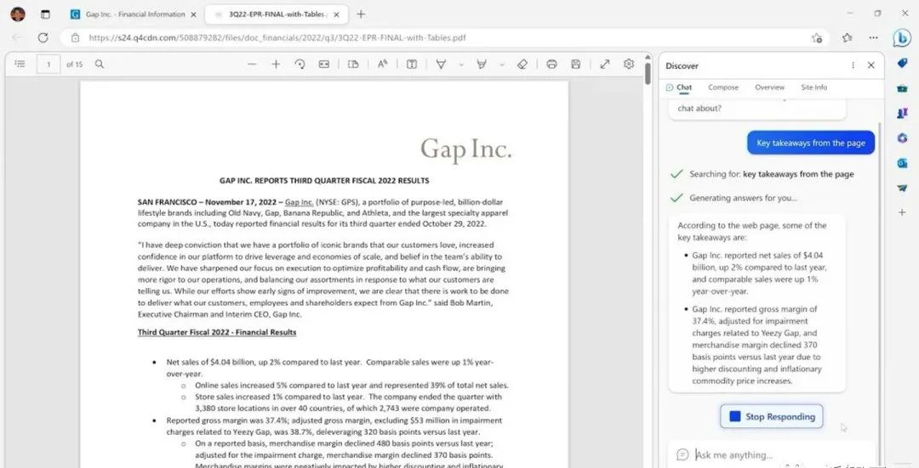Select the Highlight tool
This screenshot has width=919, height=468.
pyautogui.click(x=481, y=65)
